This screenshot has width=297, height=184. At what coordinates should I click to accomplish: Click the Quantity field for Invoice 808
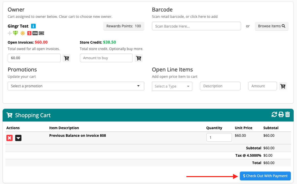point(219,137)
